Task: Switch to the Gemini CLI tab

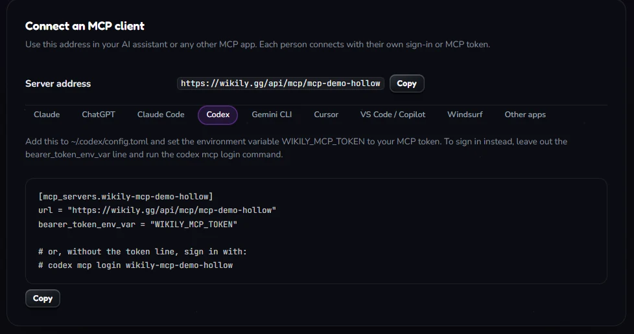Action: (272, 115)
